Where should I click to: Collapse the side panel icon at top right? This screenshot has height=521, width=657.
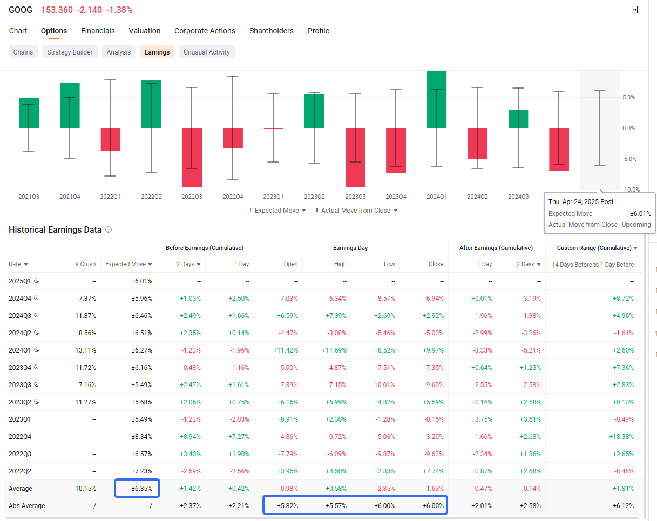[x=635, y=10]
